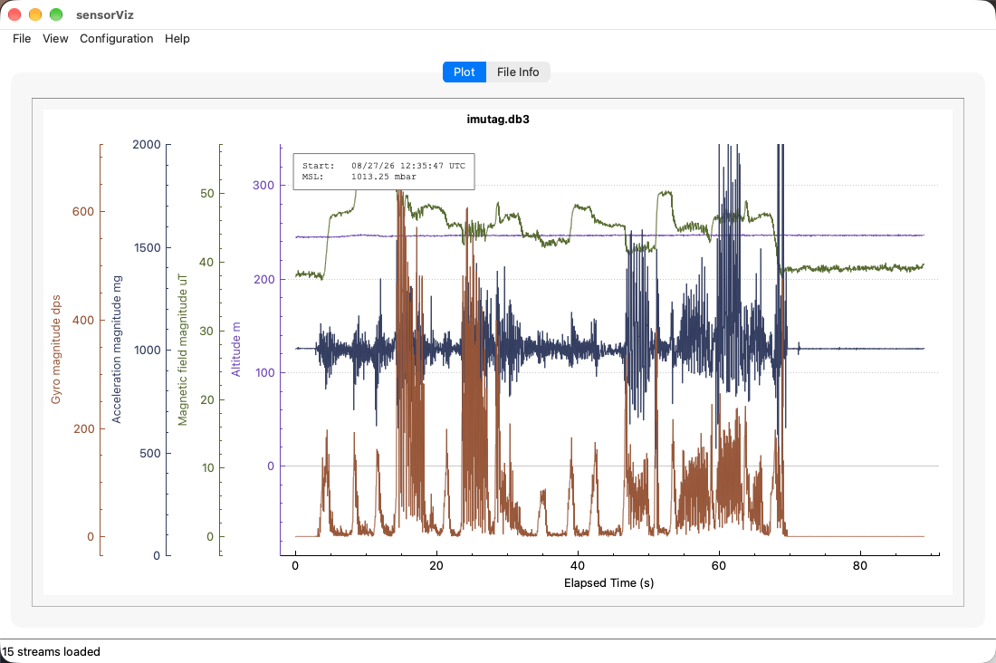Viewport: 996px width, 663px height.
Task: Click the '15 streams loaded' status text
Action: [x=51, y=651]
